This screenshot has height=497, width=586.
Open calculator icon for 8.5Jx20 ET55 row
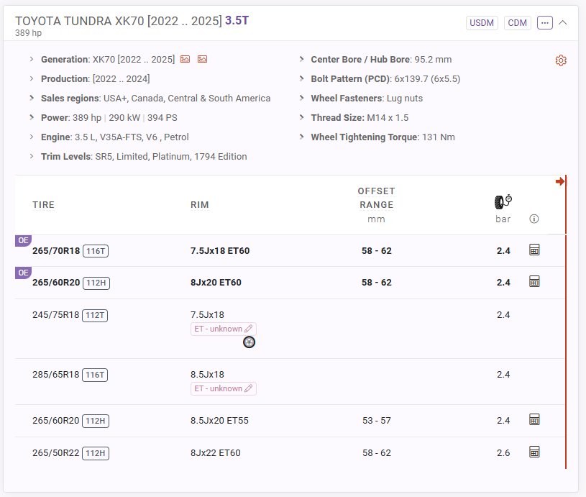coord(534,419)
